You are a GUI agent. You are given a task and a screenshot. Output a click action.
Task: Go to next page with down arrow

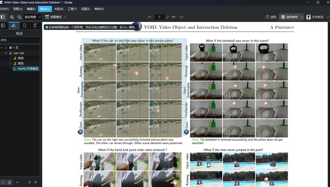(181, 17)
